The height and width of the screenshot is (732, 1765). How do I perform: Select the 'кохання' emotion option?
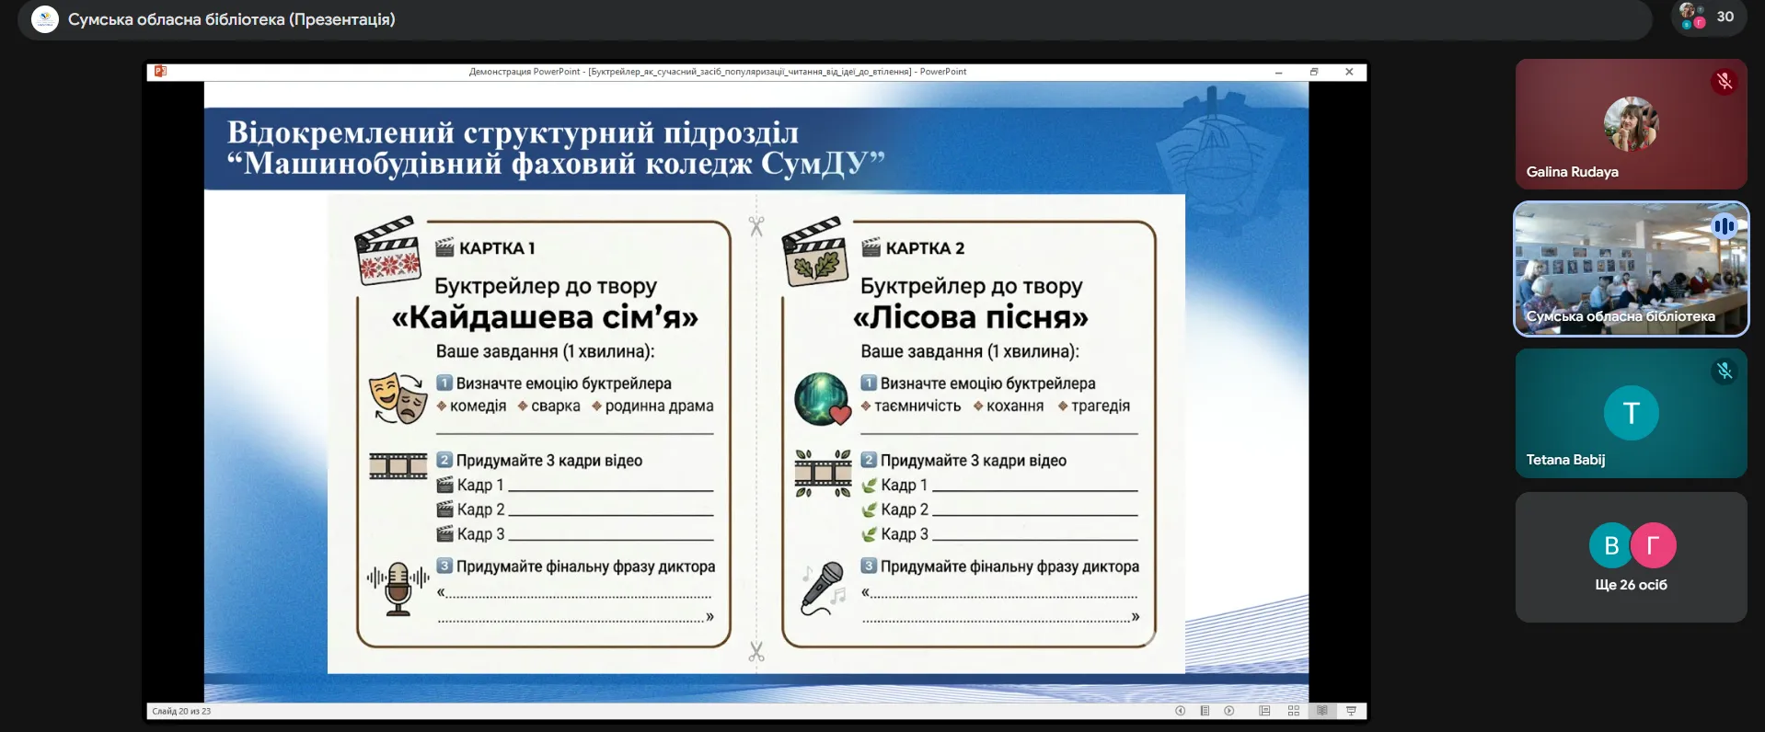[1015, 406]
